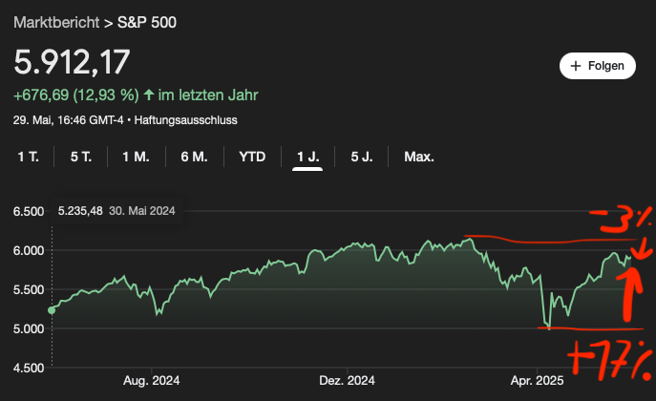Show the Max. chart range
656x401 pixels.
tap(419, 157)
